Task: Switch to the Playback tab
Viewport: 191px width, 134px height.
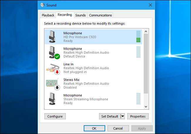Action: pyautogui.click(x=48, y=15)
